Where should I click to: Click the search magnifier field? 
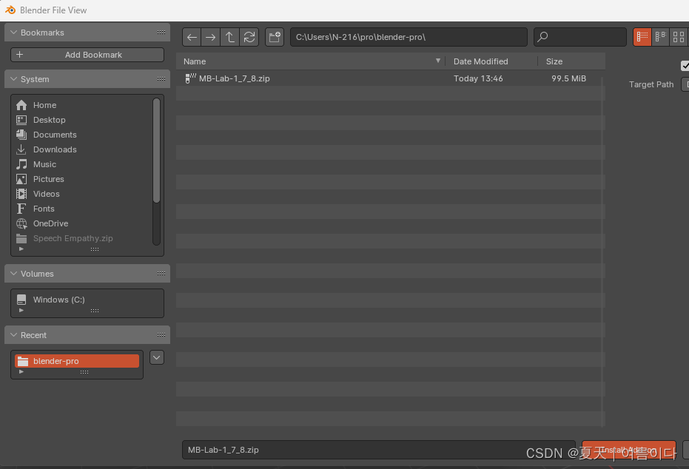[580, 37]
